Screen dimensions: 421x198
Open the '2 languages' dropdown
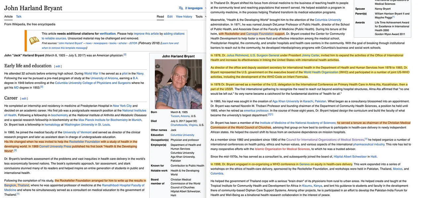click(x=196, y=8)
